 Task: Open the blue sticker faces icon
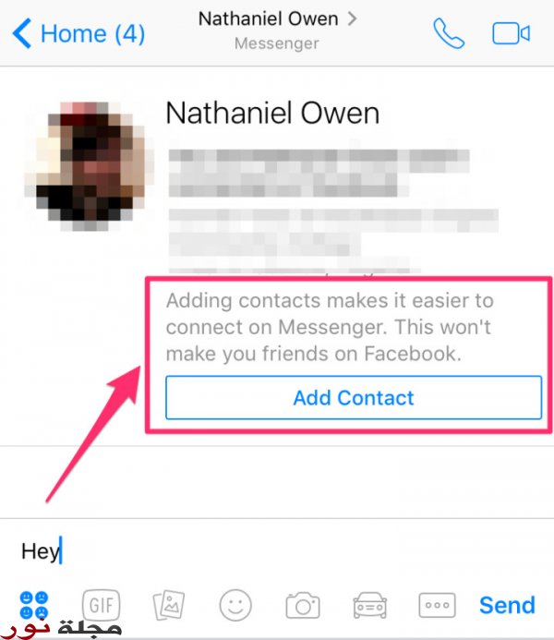click(x=34, y=605)
